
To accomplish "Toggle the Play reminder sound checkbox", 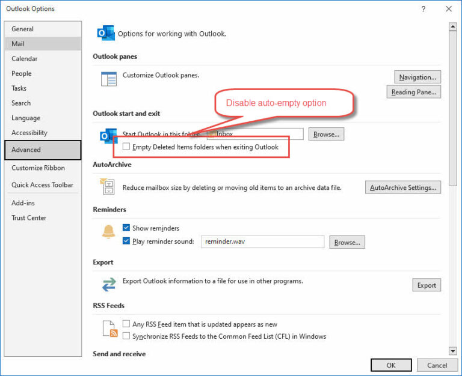I will click(x=126, y=241).
